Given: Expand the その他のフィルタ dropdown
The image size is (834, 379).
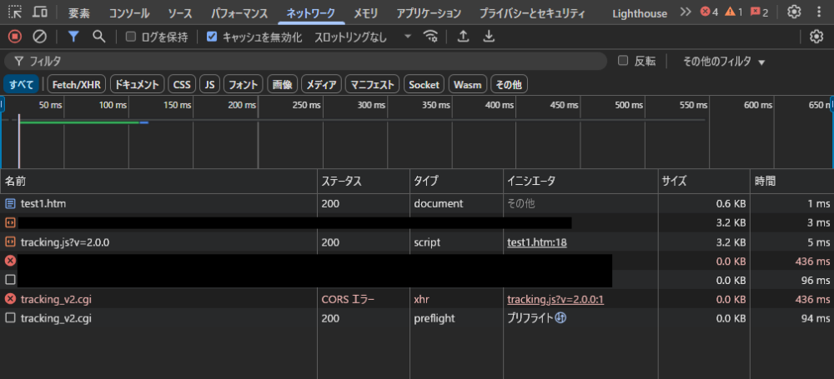Looking at the screenshot, I should point(723,61).
